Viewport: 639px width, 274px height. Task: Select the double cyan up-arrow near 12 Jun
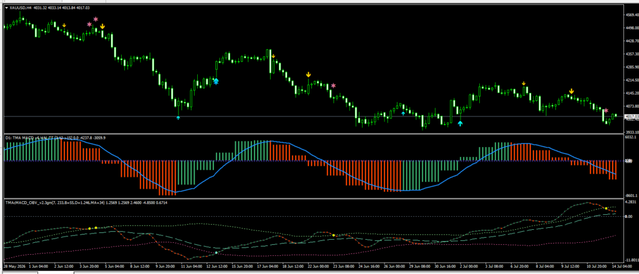point(215,82)
